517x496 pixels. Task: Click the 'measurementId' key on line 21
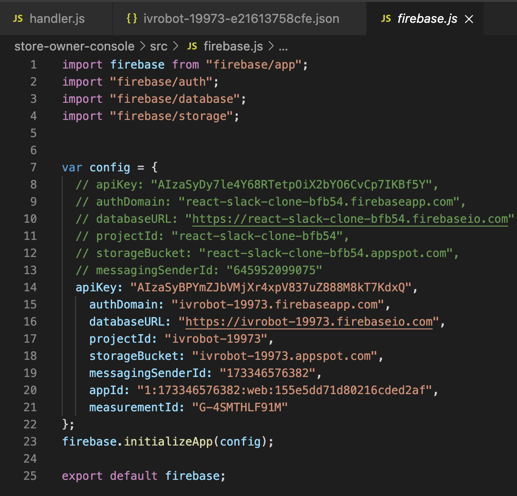[x=134, y=407]
